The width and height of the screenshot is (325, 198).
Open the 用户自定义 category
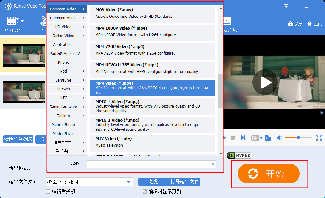coord(67,142)
